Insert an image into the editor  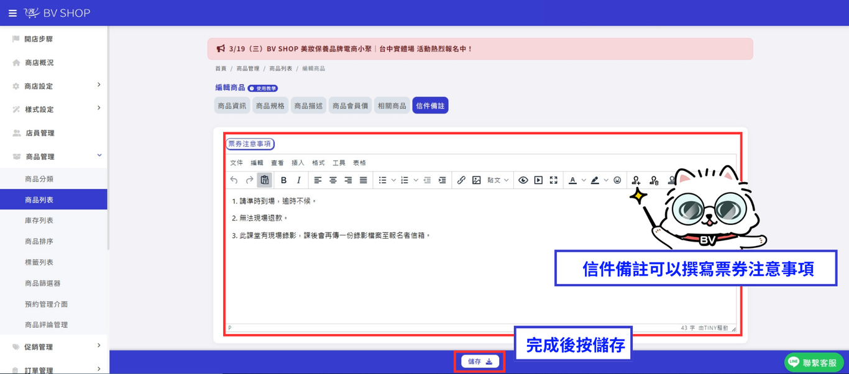pos(477,180)
